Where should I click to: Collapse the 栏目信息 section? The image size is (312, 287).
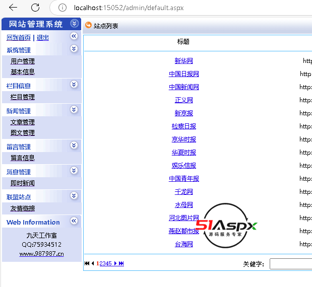[x=74, y=85]
